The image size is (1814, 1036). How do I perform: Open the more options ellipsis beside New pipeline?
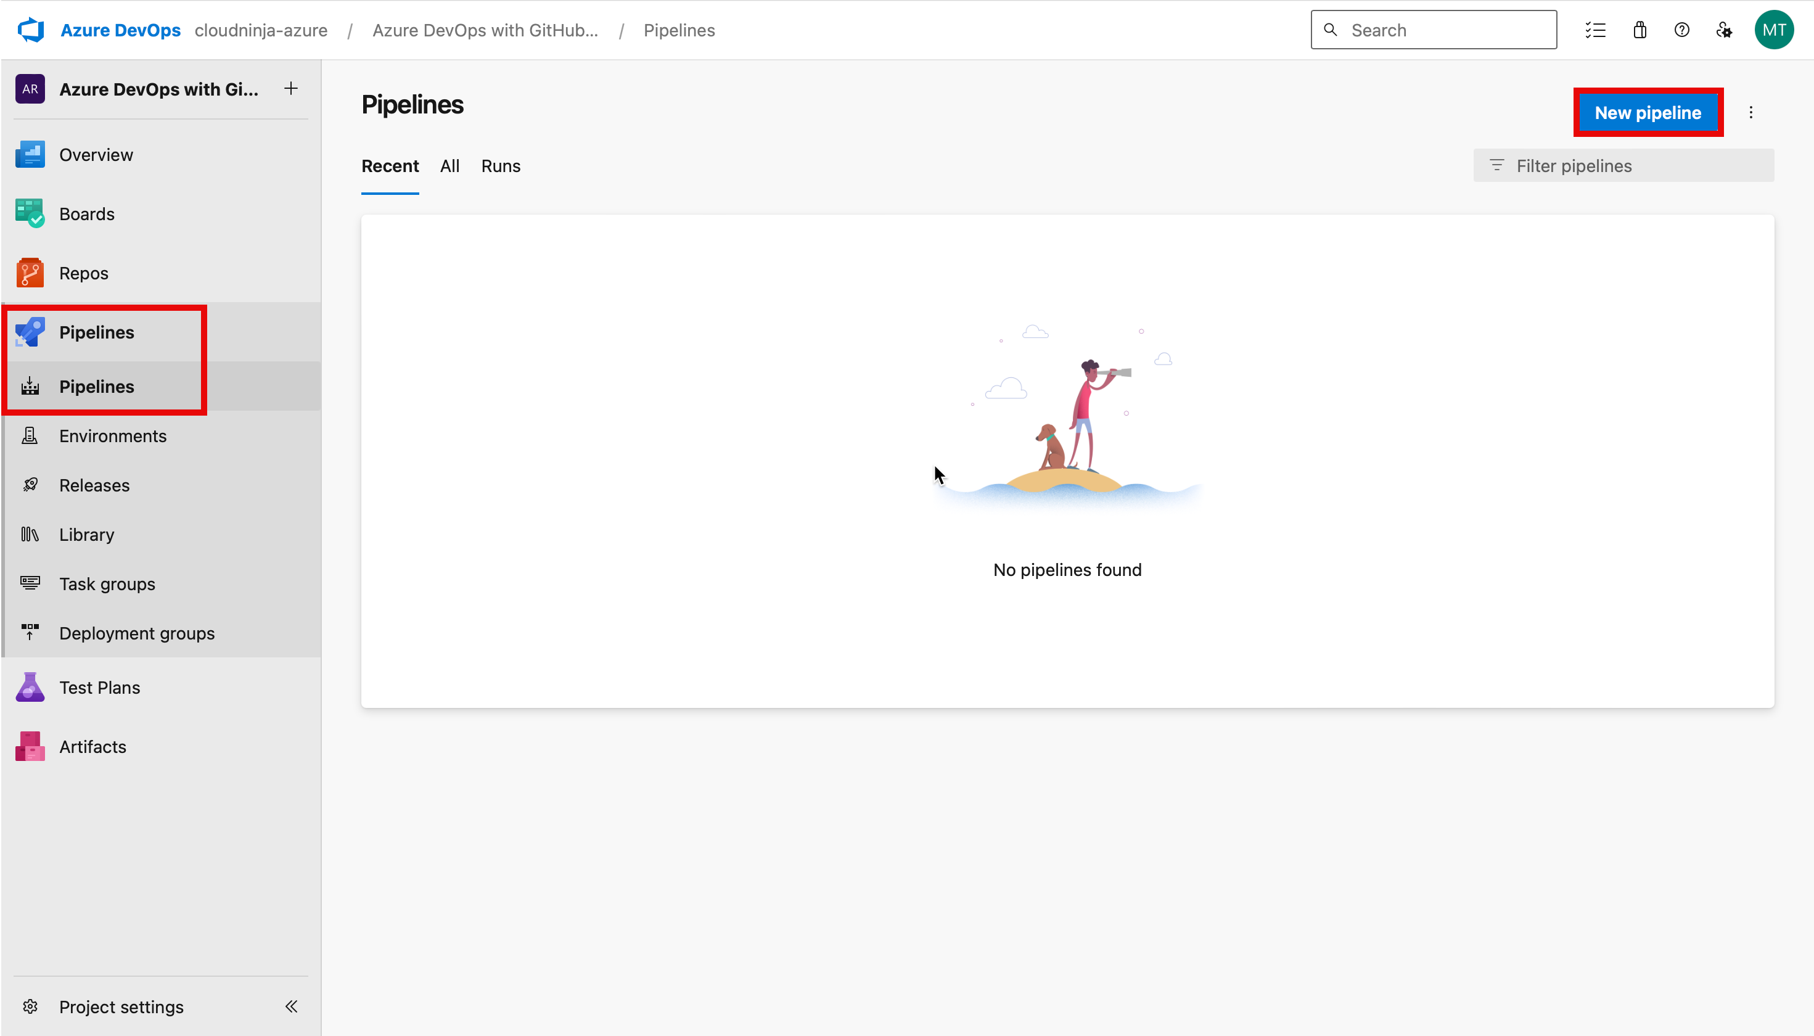tap(1750, 112)
